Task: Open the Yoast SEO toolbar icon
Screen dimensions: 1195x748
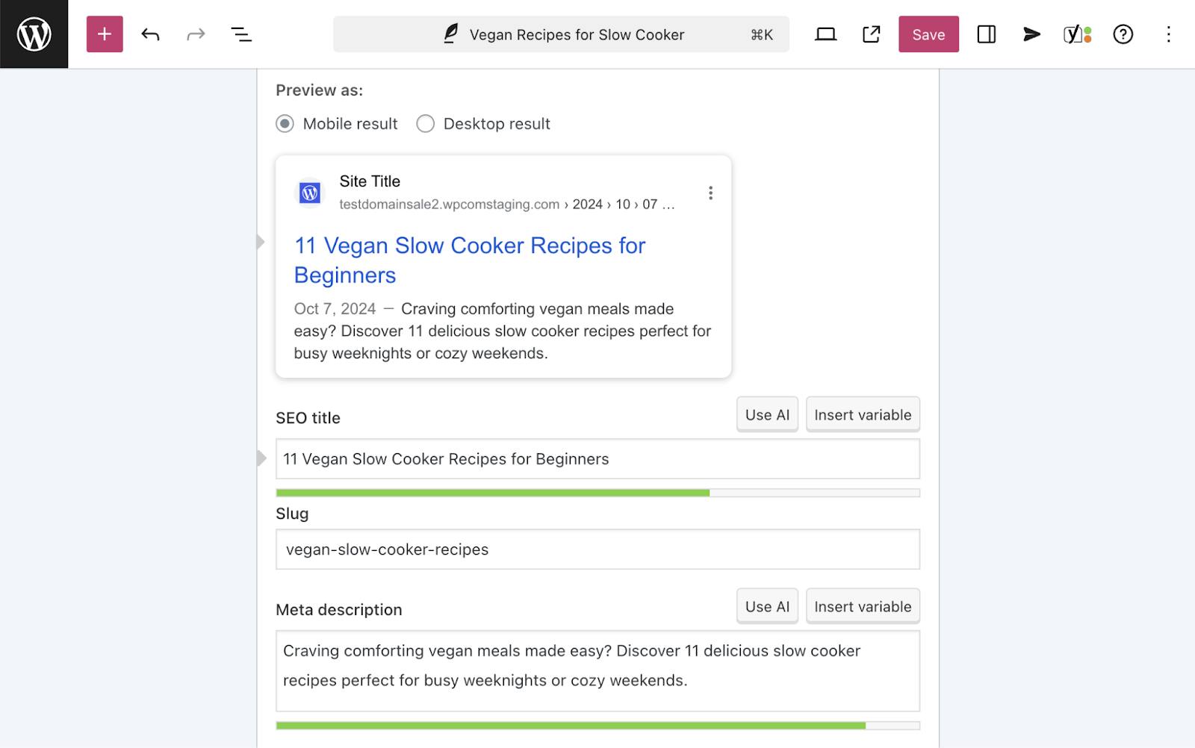Action: click(1076, 34)
